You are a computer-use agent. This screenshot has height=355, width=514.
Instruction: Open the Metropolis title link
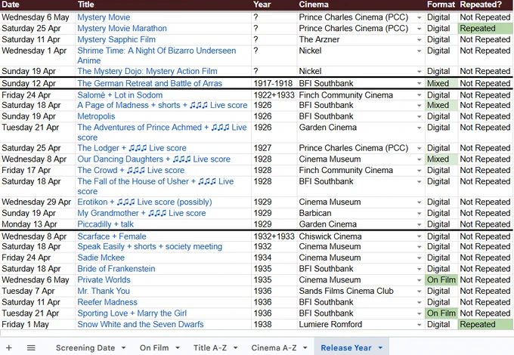[x=96, y=116]
